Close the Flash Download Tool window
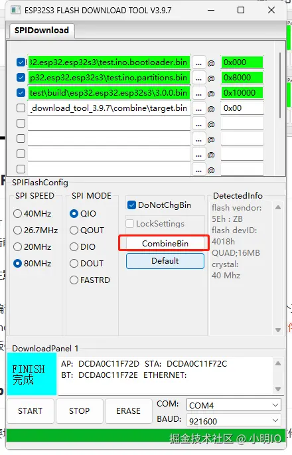The width and height of the screenshot is (292, 455). coord(271,10)
